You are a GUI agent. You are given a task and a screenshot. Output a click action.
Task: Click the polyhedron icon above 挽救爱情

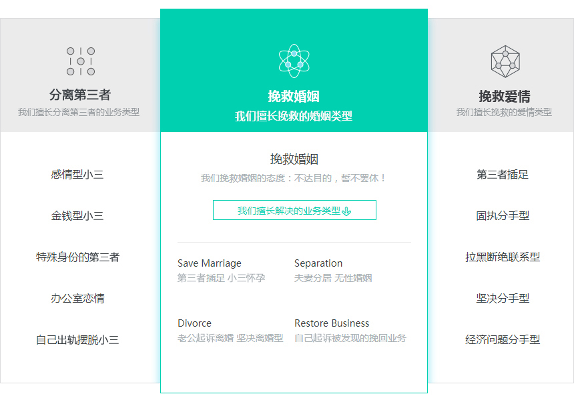pyautogui.click(x=505, y=61)
